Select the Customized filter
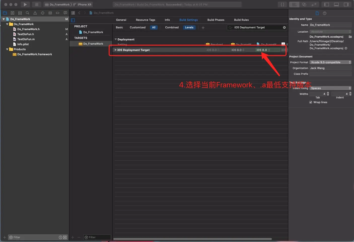Image resolution: width=354 pixels, height=242 pixels. pyautogui.click(x=138, y=27)
